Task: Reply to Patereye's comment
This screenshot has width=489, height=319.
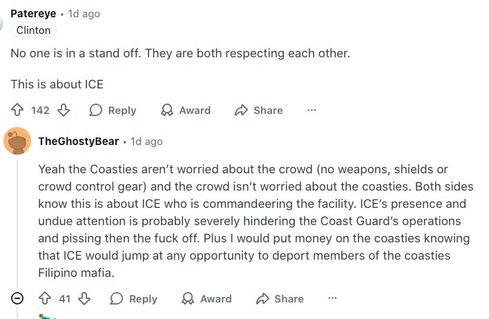Action: point(113,110)
